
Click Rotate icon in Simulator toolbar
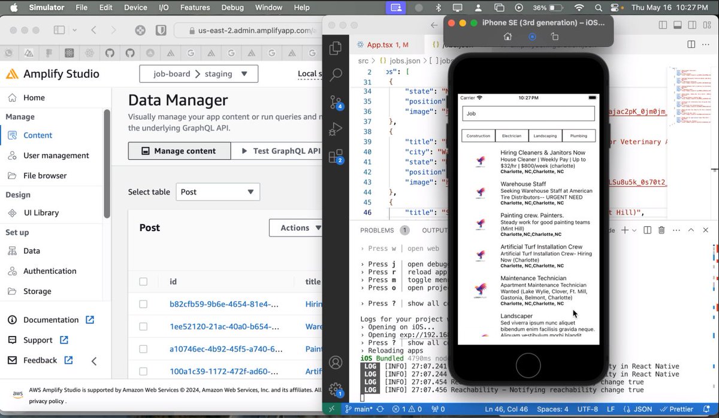[x=555, y=37]
